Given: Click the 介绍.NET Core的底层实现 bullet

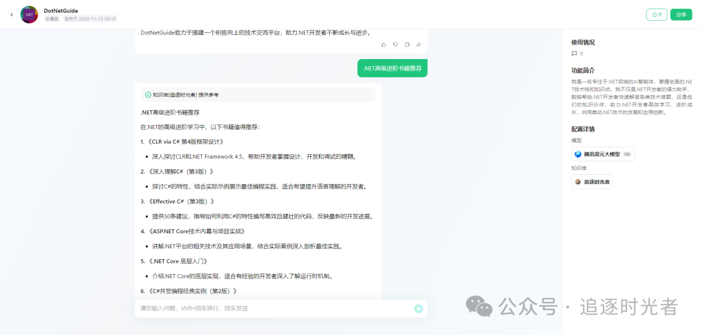Looking at the screenshot, I should pyautogui.click(x=243, y=276).
